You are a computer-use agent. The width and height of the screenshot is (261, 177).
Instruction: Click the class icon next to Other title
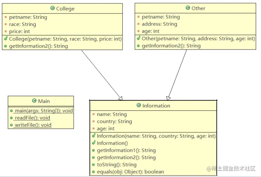(x=188, y=8)
